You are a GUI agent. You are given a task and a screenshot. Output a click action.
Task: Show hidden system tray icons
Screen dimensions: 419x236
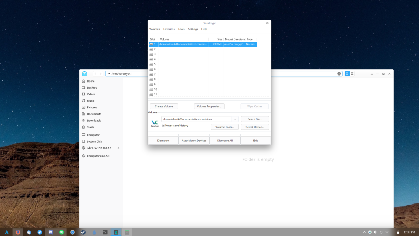point(364,232)
